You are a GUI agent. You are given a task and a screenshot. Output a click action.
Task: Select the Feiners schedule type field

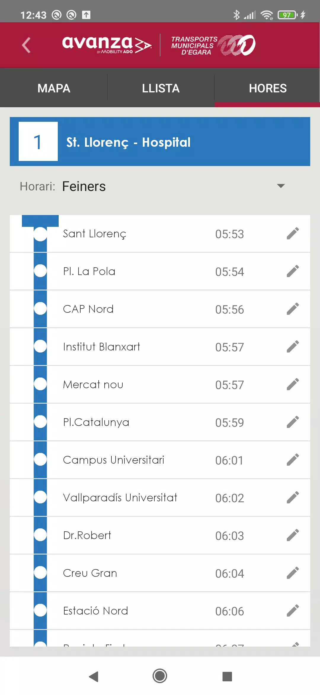[160, 187]
